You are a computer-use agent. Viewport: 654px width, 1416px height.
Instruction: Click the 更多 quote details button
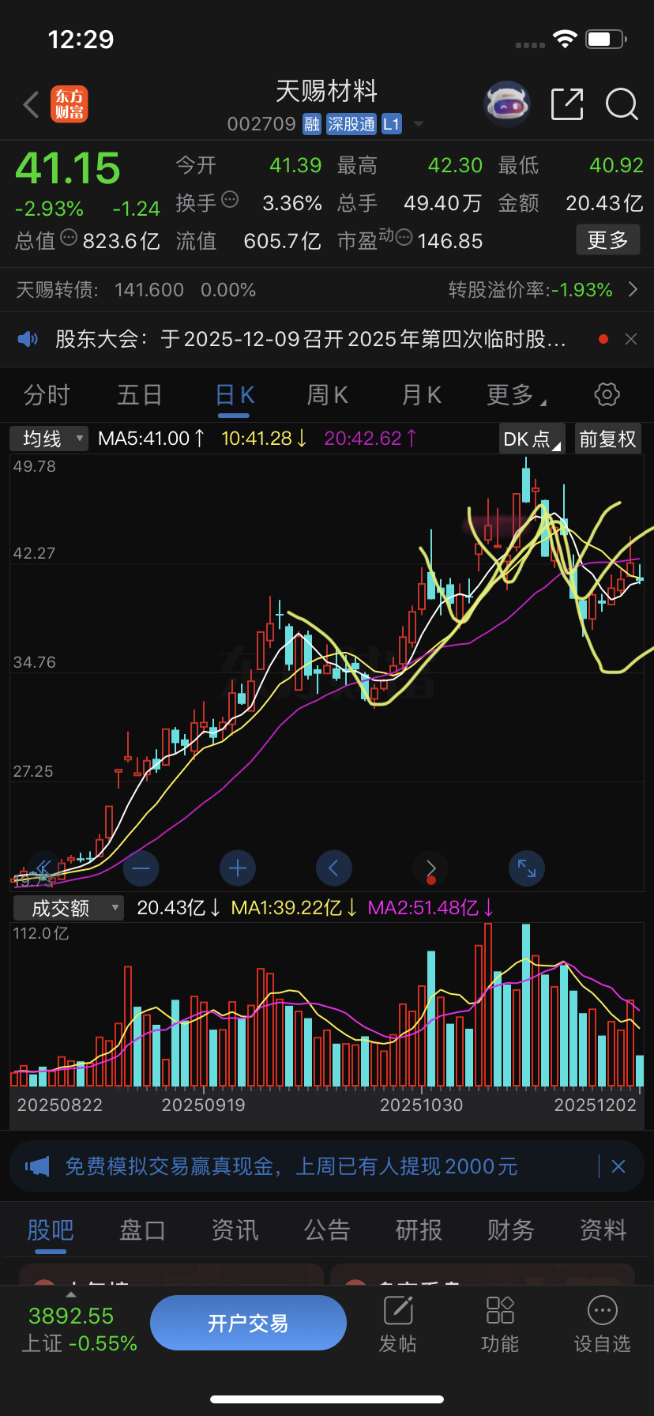607,240
